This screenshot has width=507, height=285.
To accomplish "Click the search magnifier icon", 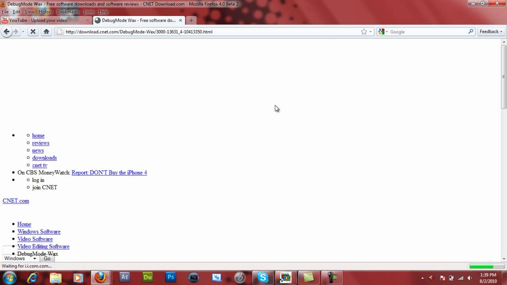I will (x=471, y=32).
